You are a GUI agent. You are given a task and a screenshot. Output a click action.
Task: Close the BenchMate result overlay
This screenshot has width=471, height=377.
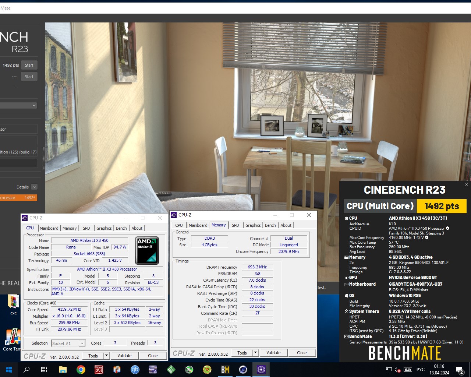click(x=467, y=184)
